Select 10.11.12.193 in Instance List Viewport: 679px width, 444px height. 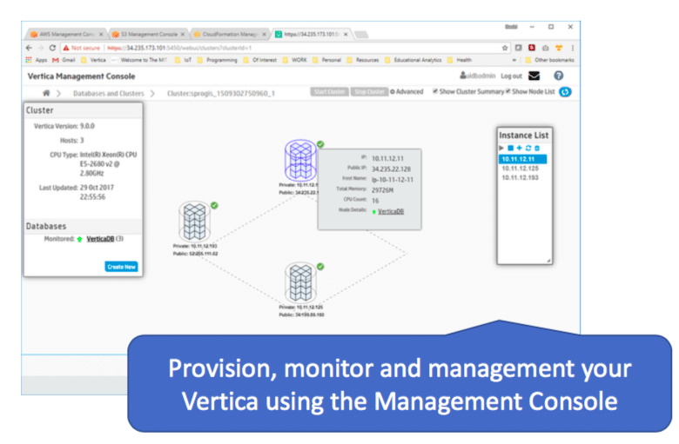(520, 177)
